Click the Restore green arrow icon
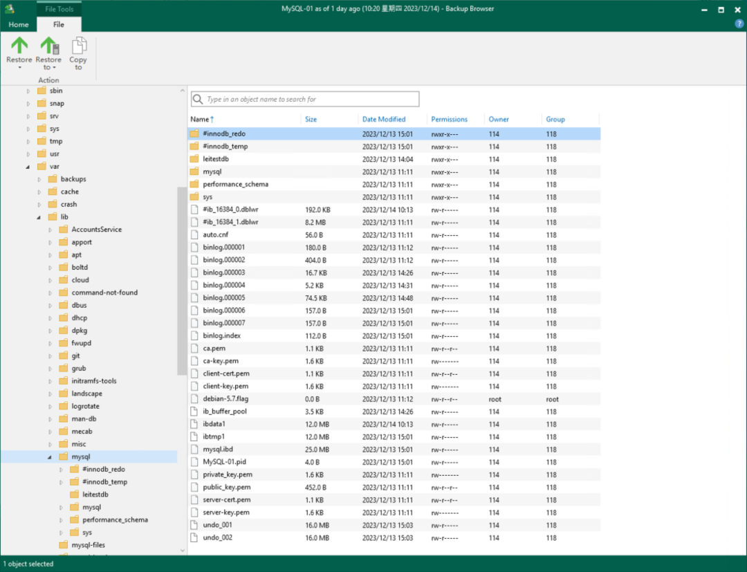Viewport: 747px width, 572px height. coord(19,46)
